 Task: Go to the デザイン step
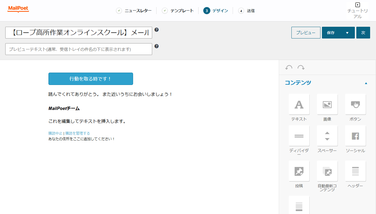[216, 11]
